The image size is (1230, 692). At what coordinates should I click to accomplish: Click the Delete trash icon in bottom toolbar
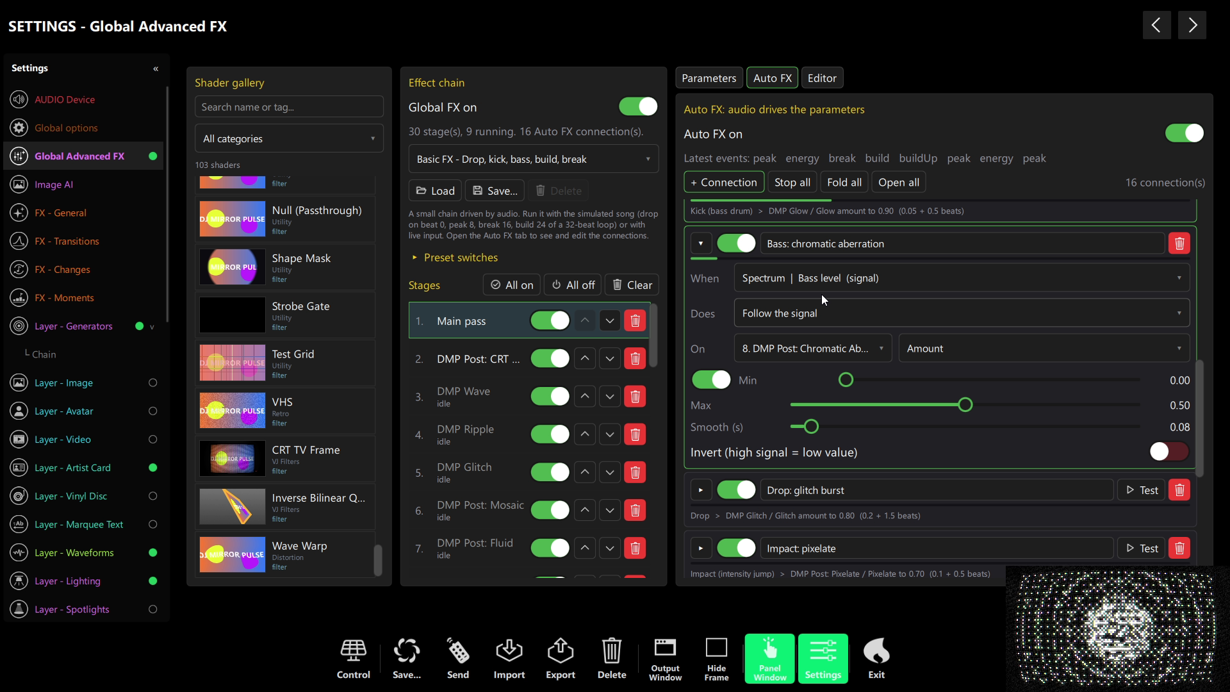pos(611,659)
